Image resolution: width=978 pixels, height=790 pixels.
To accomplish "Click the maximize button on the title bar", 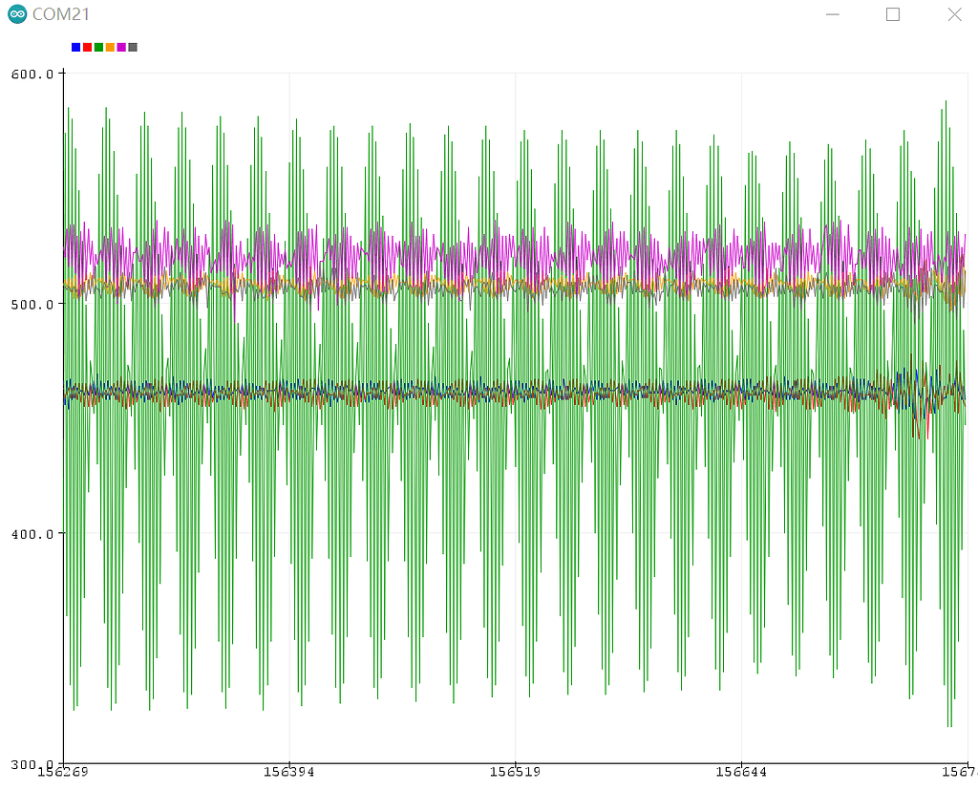I will click(x=893, y=14).
